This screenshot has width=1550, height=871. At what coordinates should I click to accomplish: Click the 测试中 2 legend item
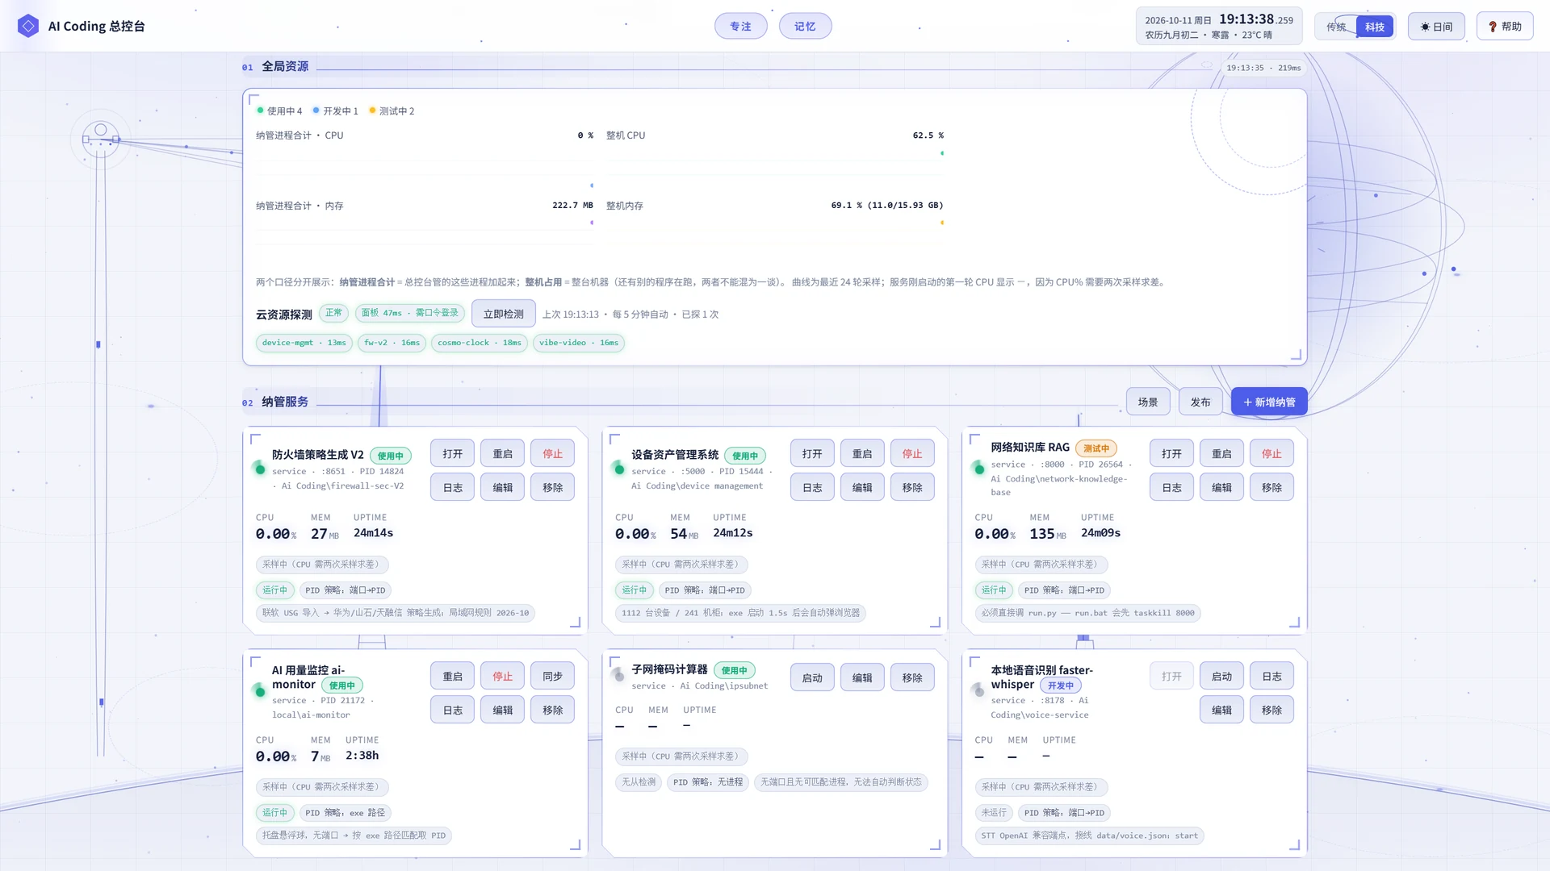[x=392, y=111]
